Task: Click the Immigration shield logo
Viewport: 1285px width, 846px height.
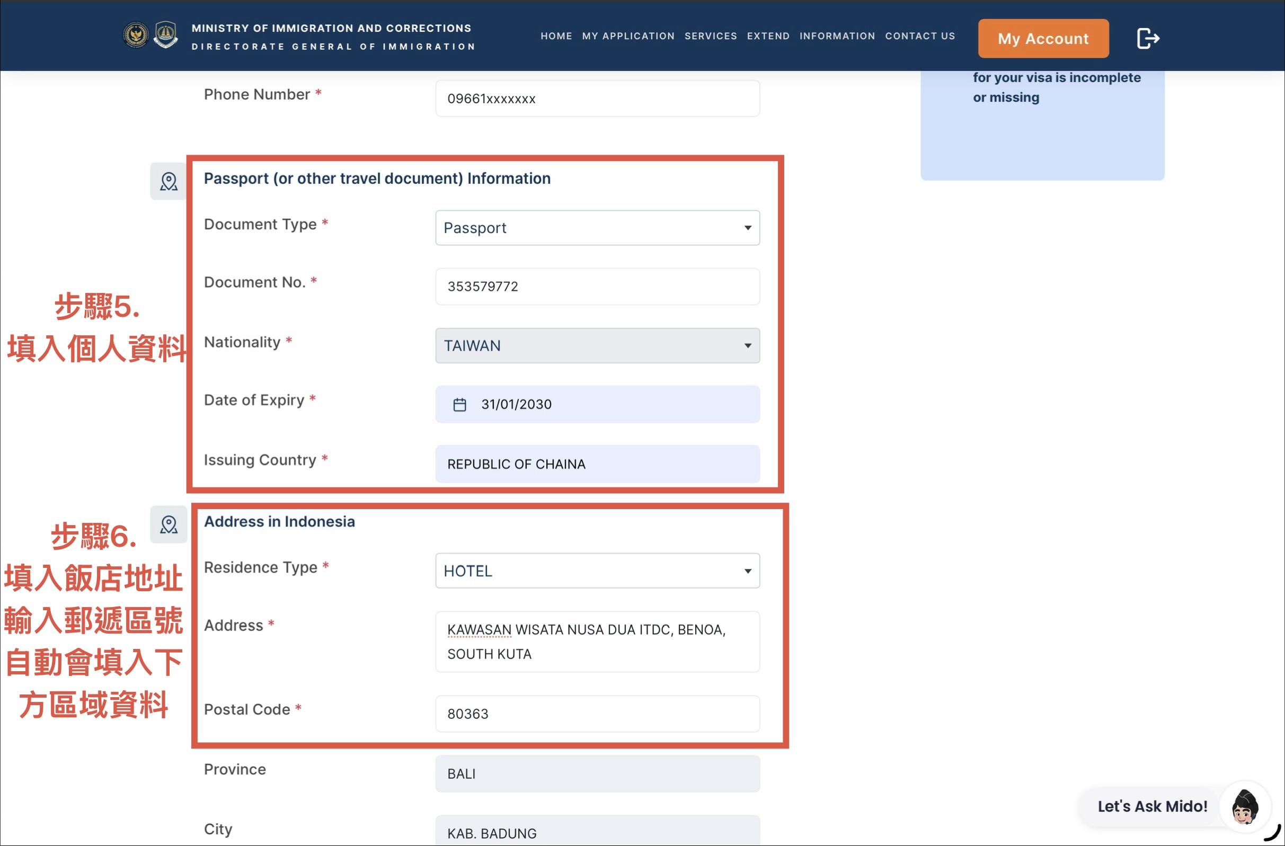Action: 166,35
